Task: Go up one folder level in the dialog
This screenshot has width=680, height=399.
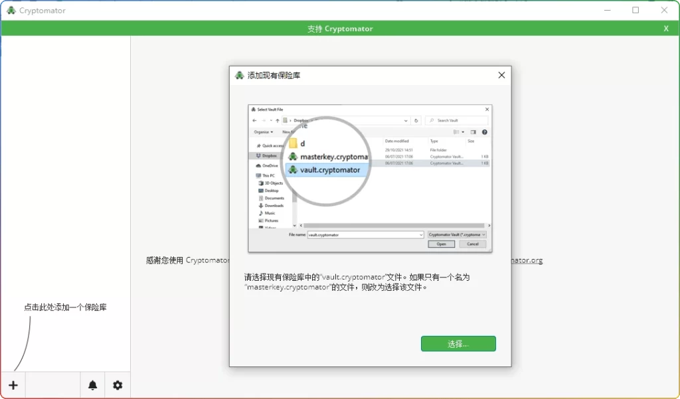Action: coord(276,120)
